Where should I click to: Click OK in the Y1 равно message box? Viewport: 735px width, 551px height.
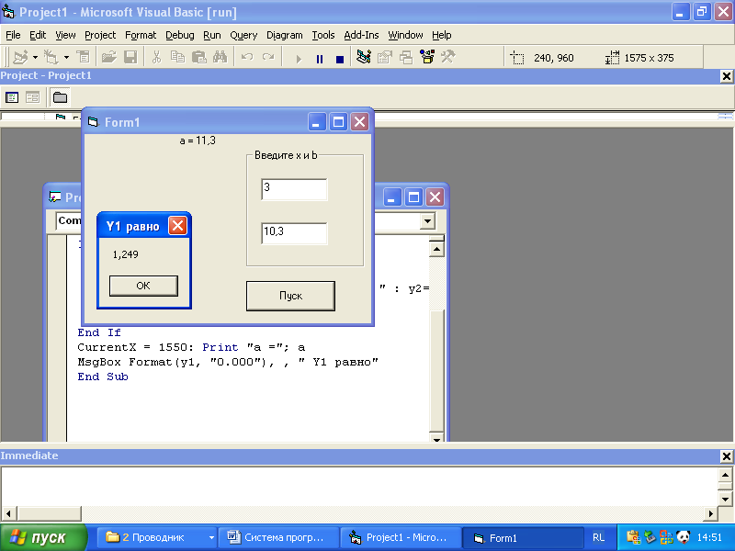click(143, 286)
